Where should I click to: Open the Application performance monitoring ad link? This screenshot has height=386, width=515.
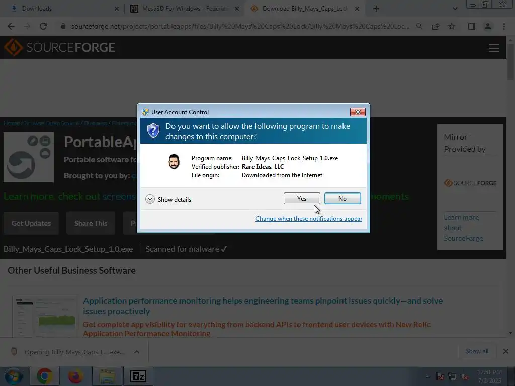click(263, 306)
